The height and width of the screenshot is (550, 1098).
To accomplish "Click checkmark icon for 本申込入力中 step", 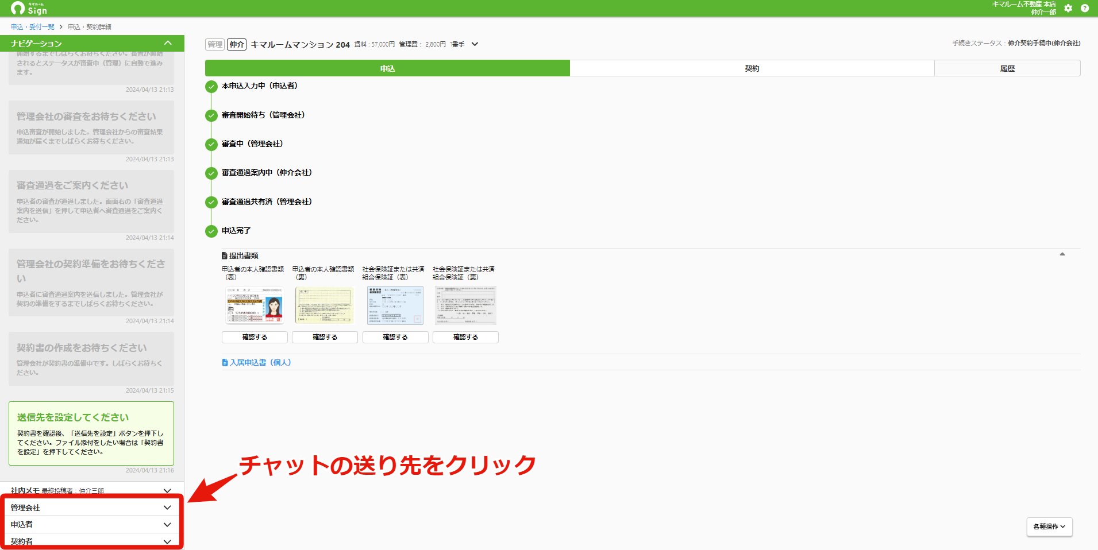I will click(x=211, y=87).
